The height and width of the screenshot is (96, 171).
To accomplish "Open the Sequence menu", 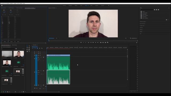I will coord(8,3).
